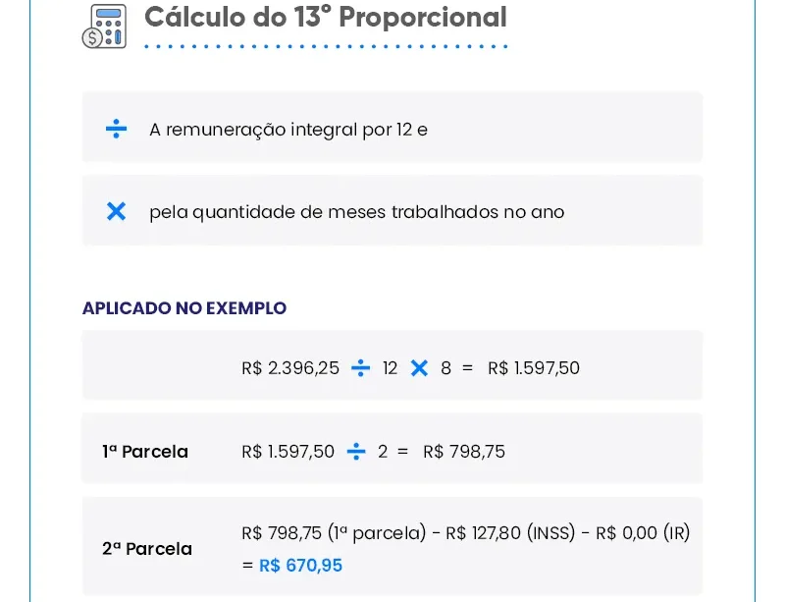Click the multiplication icon before "pela quantidade"

tap(116, 211)
